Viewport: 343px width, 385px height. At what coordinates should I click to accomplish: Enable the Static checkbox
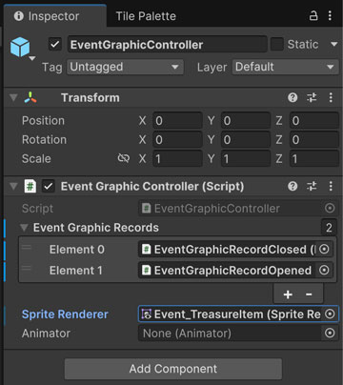tap(277, 44)
